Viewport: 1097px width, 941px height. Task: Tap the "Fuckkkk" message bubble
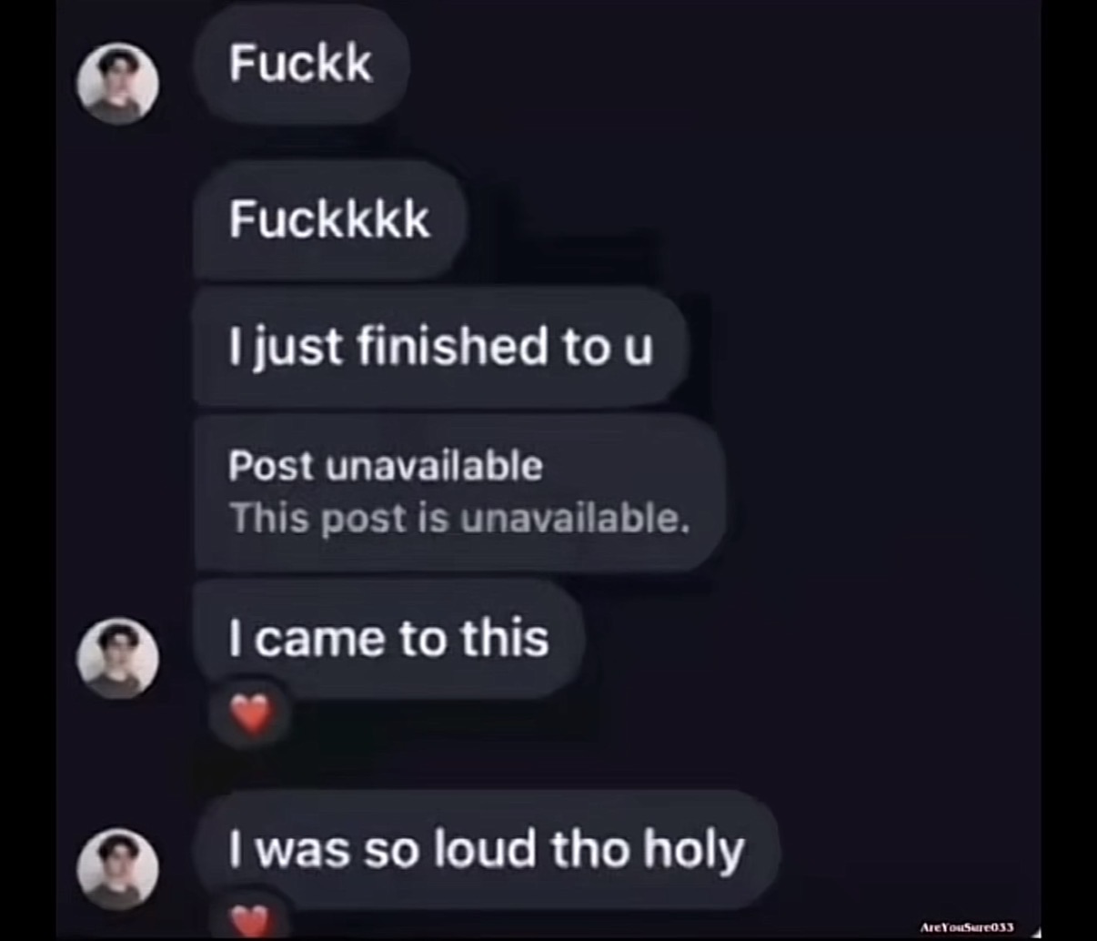pyautogui.click(x=330, y=220)
